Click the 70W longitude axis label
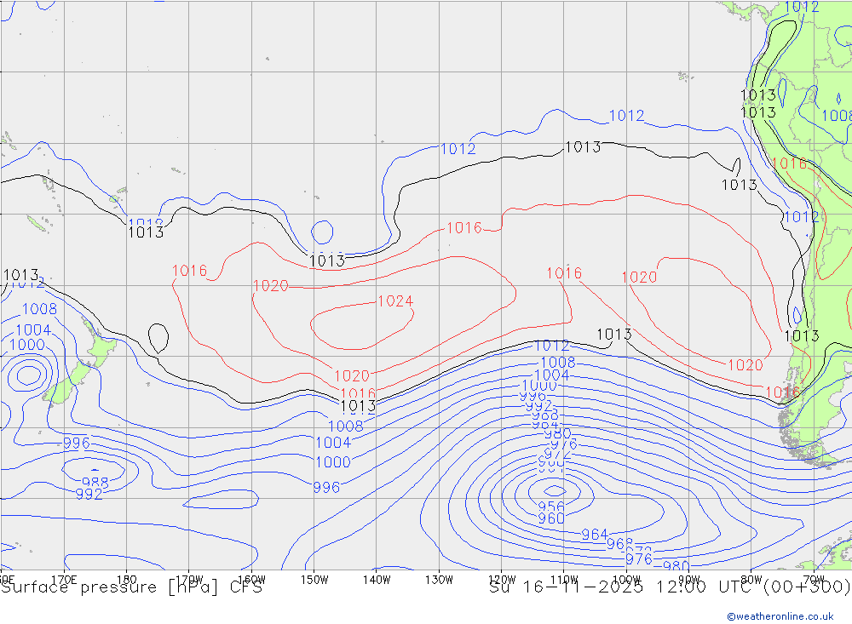 [x=814, y=580]
